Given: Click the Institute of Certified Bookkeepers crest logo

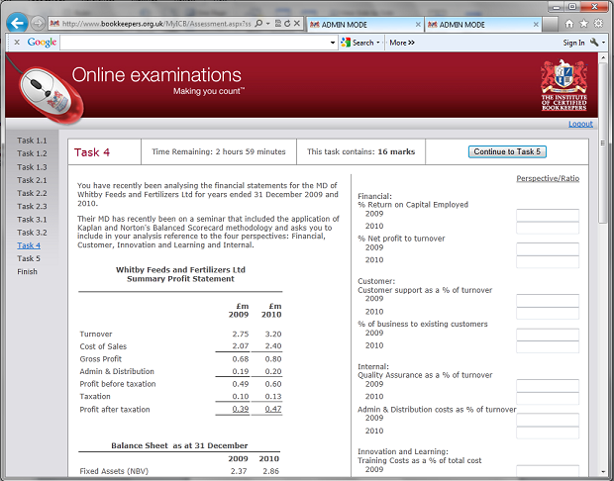Looking at the screenshot, I should (563, 85).
